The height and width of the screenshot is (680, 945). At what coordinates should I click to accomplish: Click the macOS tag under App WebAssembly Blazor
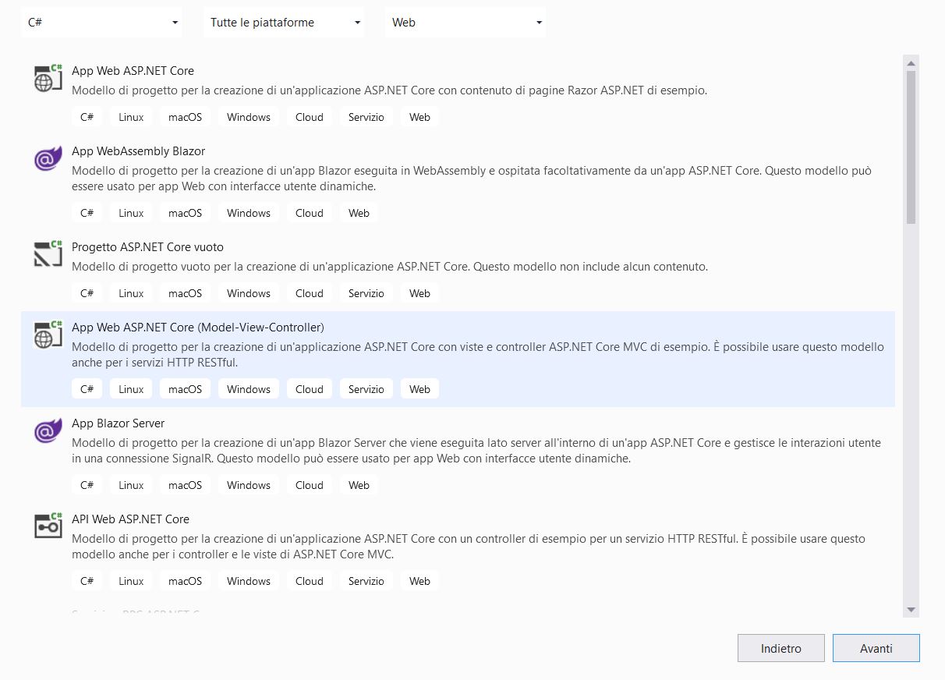(185, 213)
